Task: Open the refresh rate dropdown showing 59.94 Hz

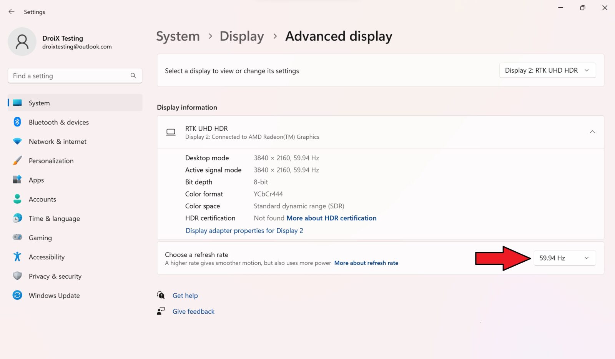Action: tap(564, 258)
